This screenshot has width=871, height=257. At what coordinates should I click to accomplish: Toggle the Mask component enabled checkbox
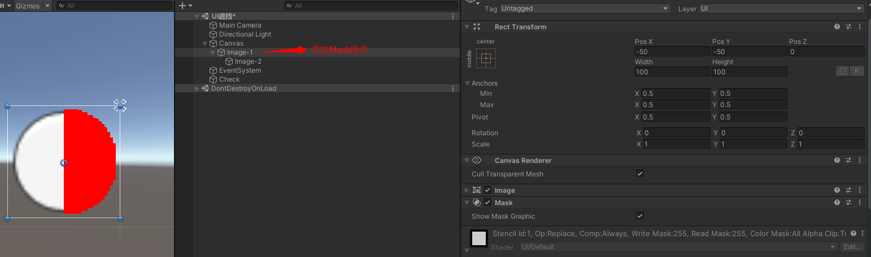coord(487,202)
